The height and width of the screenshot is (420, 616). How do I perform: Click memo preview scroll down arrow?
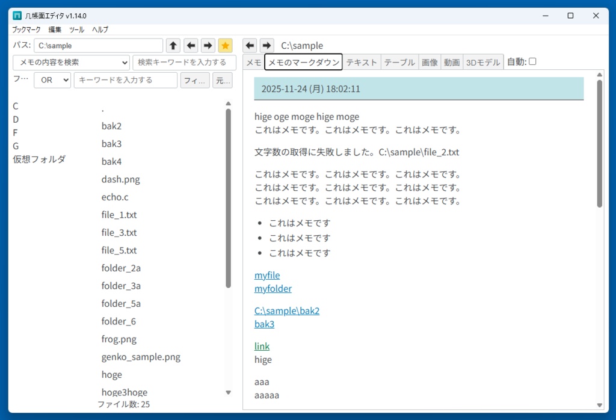(x=600, y=405)
